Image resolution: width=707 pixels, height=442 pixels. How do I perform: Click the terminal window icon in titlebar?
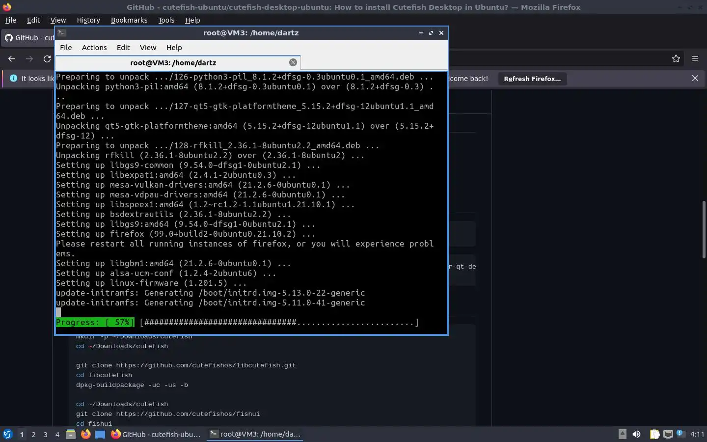(61, 33)
